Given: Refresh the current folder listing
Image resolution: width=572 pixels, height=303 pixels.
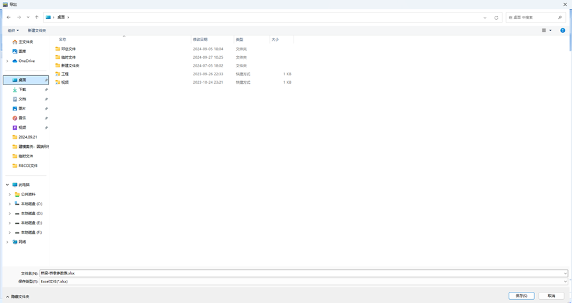Looking at the screenshot, I should click(496, 18).
